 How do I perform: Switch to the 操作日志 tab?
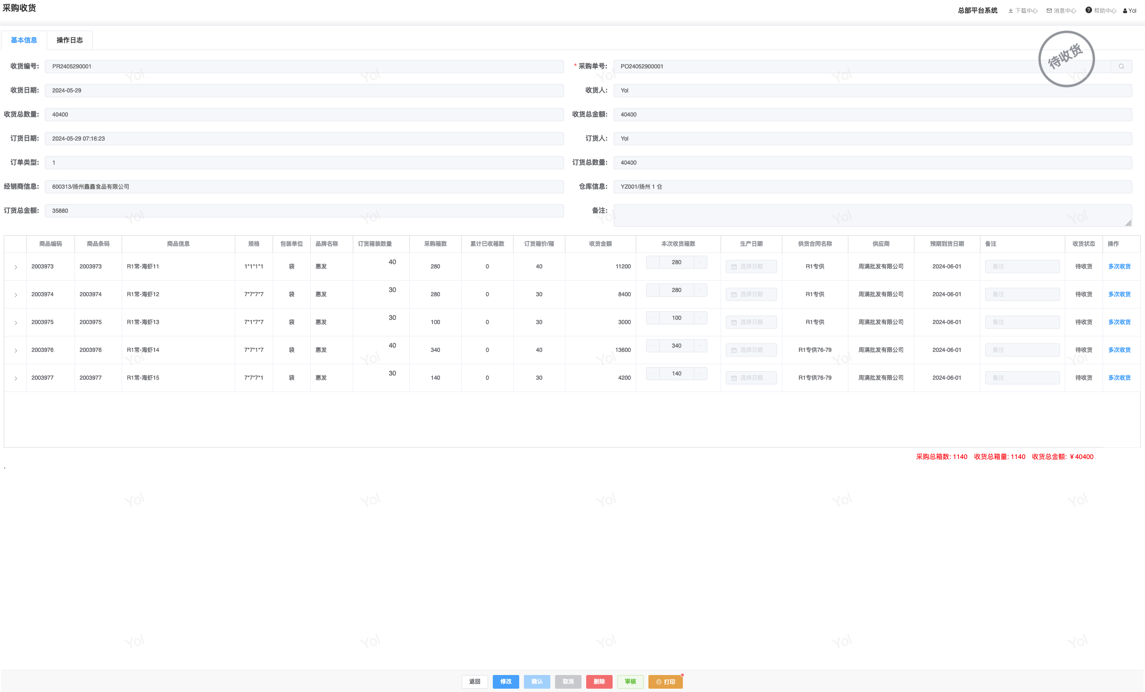(x=69, y=40)
